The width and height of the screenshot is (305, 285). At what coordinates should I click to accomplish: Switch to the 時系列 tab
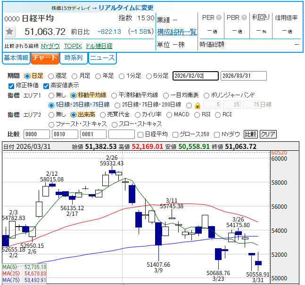point(74,58)
